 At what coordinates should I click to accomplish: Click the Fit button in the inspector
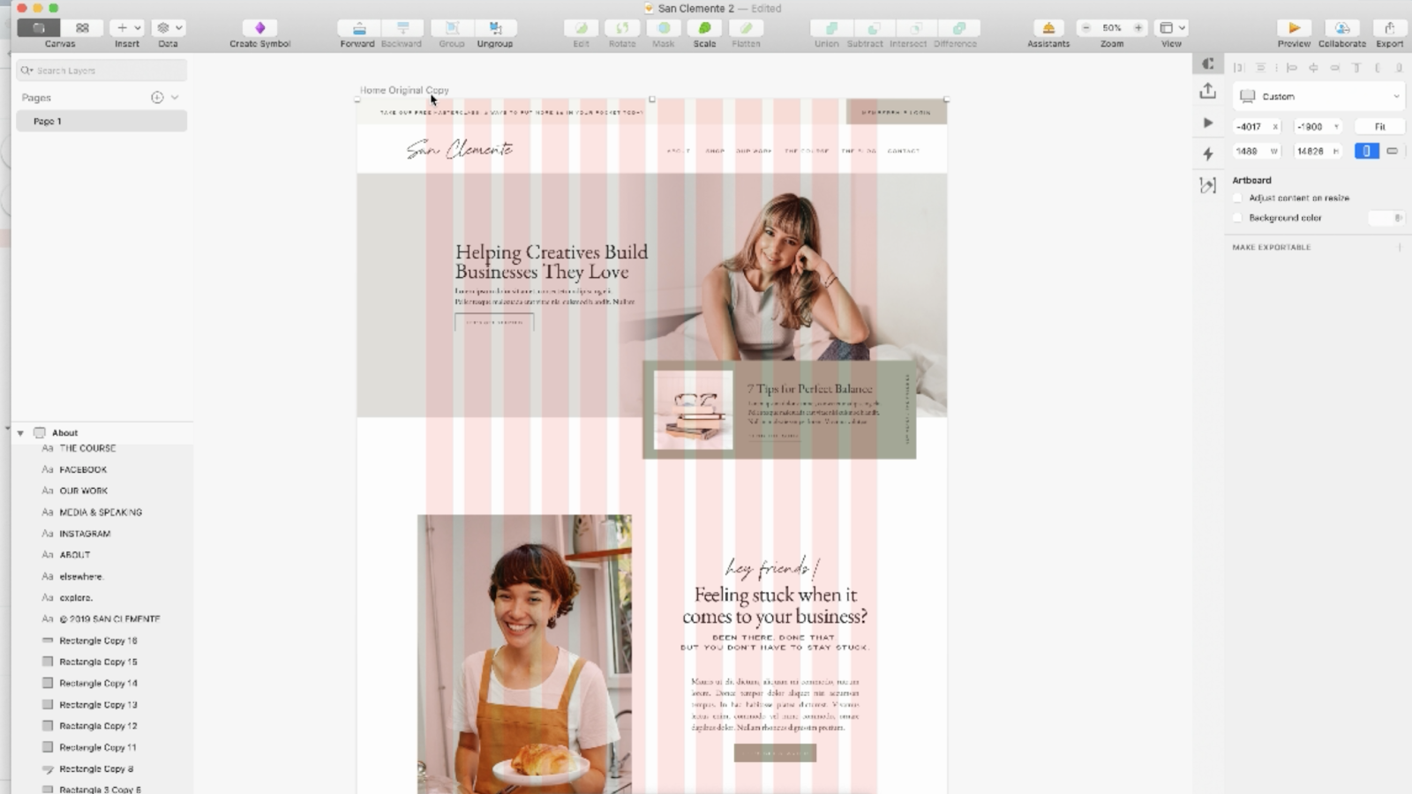[x=1379, y=126]
